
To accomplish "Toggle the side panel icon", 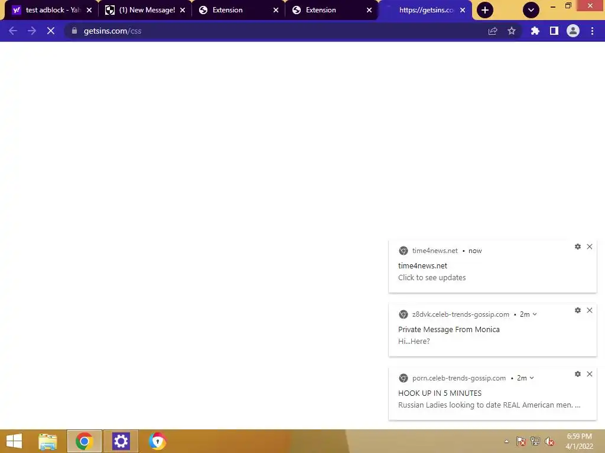I will tap(554, 31).
